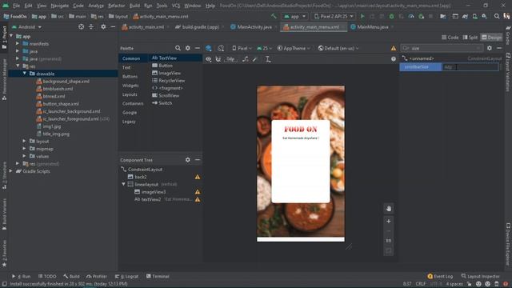Collapse all in Project panel
Screen dimensions: 512x288
91,26
